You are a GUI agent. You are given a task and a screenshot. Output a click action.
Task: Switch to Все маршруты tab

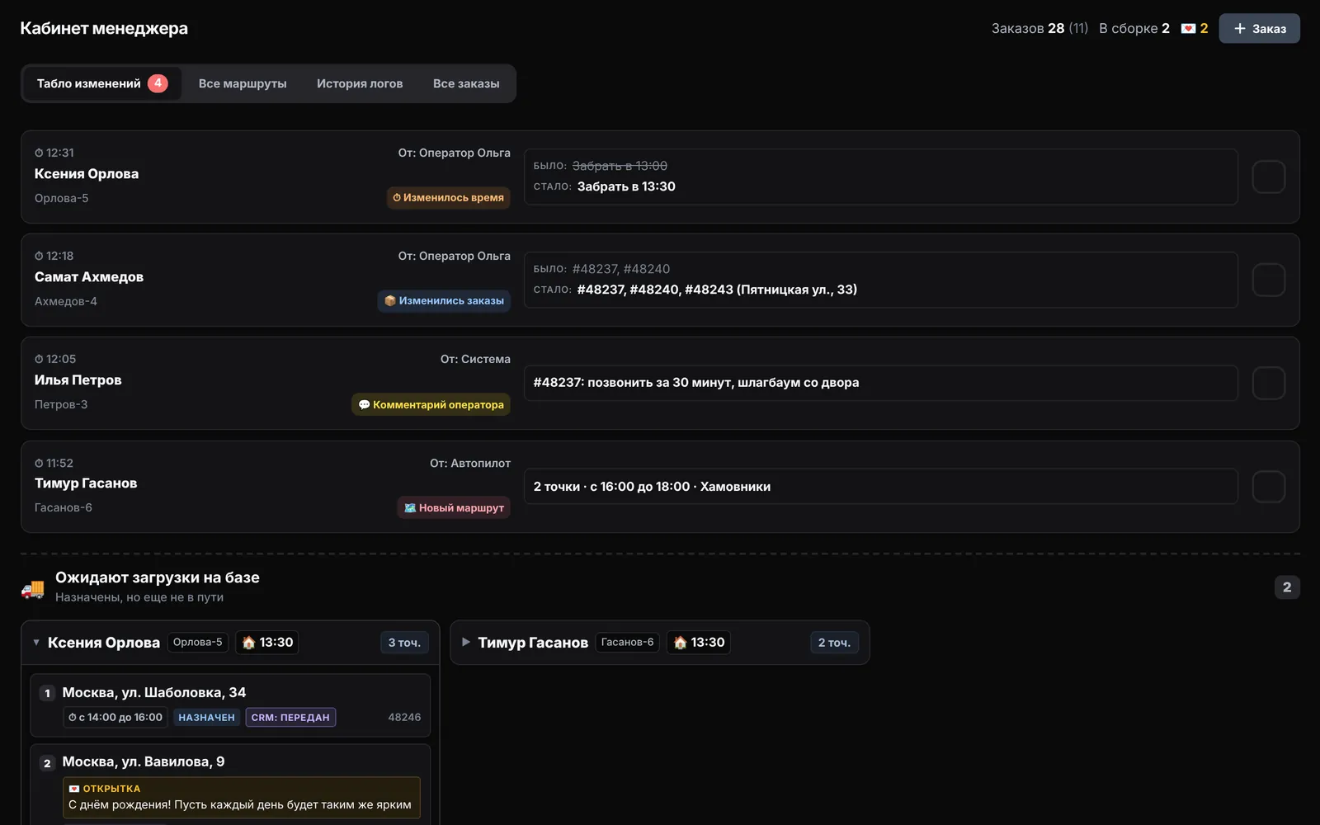(x=243, y=83)
